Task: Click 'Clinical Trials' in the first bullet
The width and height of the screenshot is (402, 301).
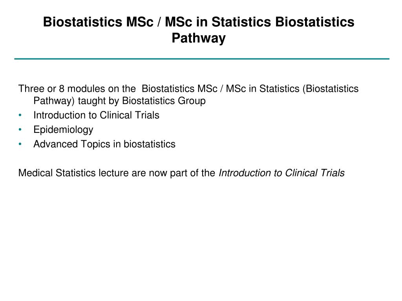Action: tap(130, 115)
